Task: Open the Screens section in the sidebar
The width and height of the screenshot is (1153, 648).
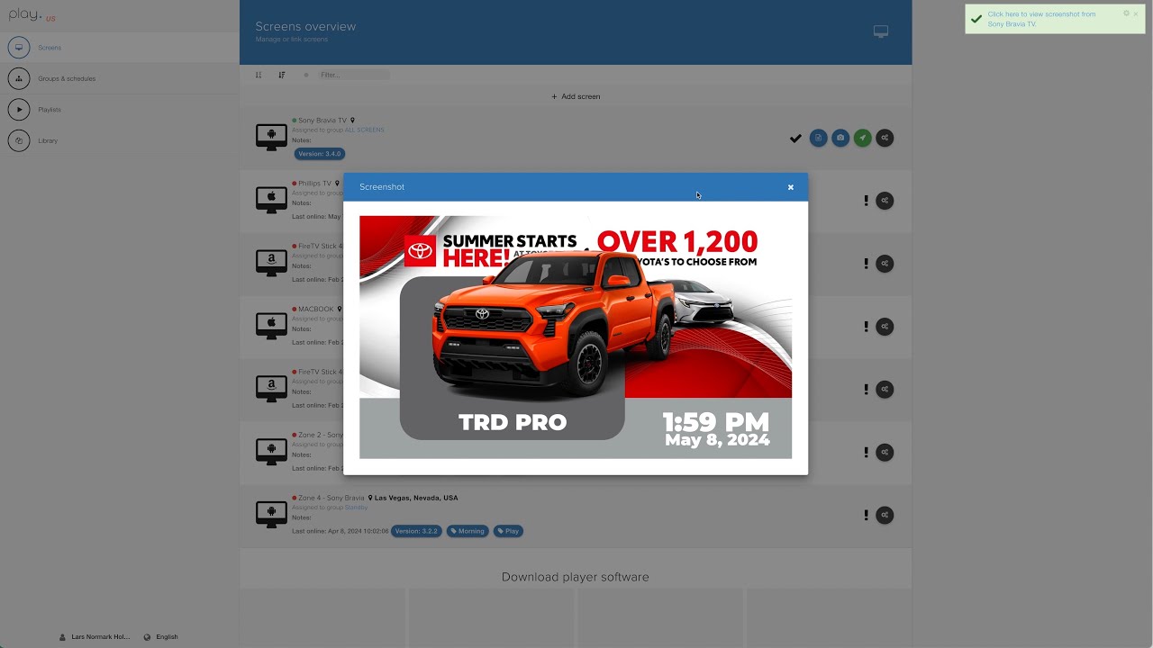Action: pos(50,48)
